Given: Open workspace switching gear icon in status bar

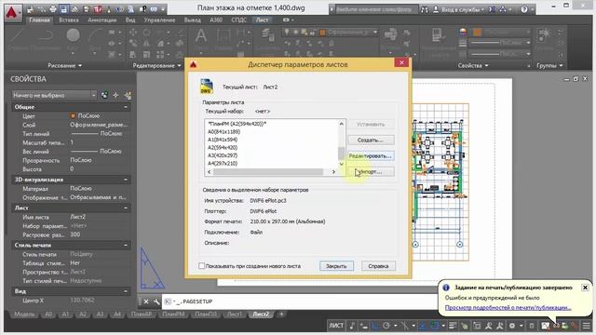Looking at the screenshot, I should (x=512, y=326).
